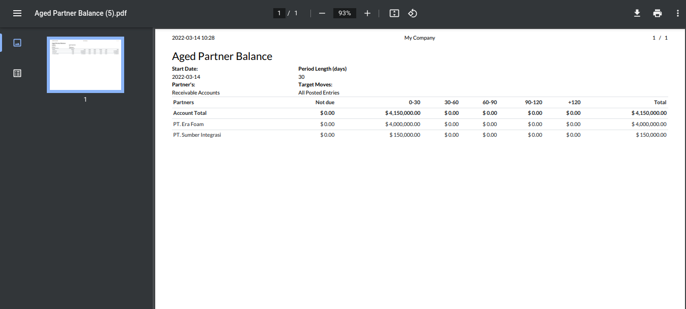
Task: Click the fit to page icon
Action: click(394, 13)
